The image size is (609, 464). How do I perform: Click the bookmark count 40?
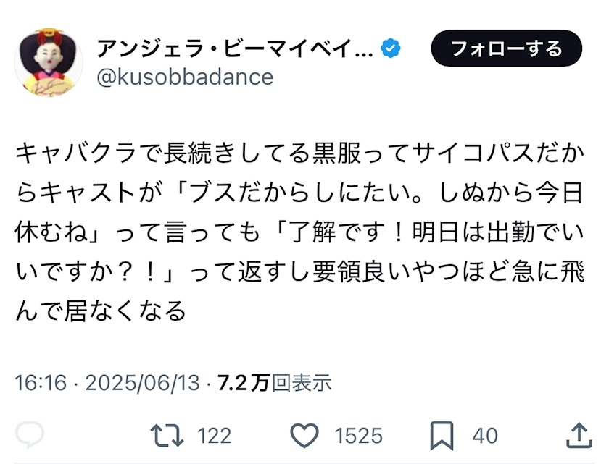click(x=485, y=436)
